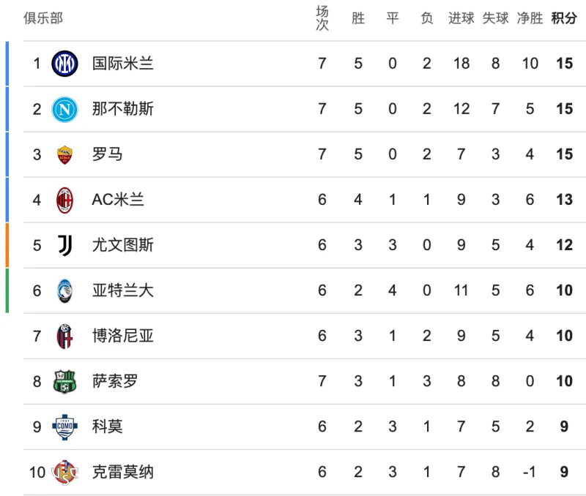
Task: Open the 那不勒斯 team link
Action: (x=122, y=109)
